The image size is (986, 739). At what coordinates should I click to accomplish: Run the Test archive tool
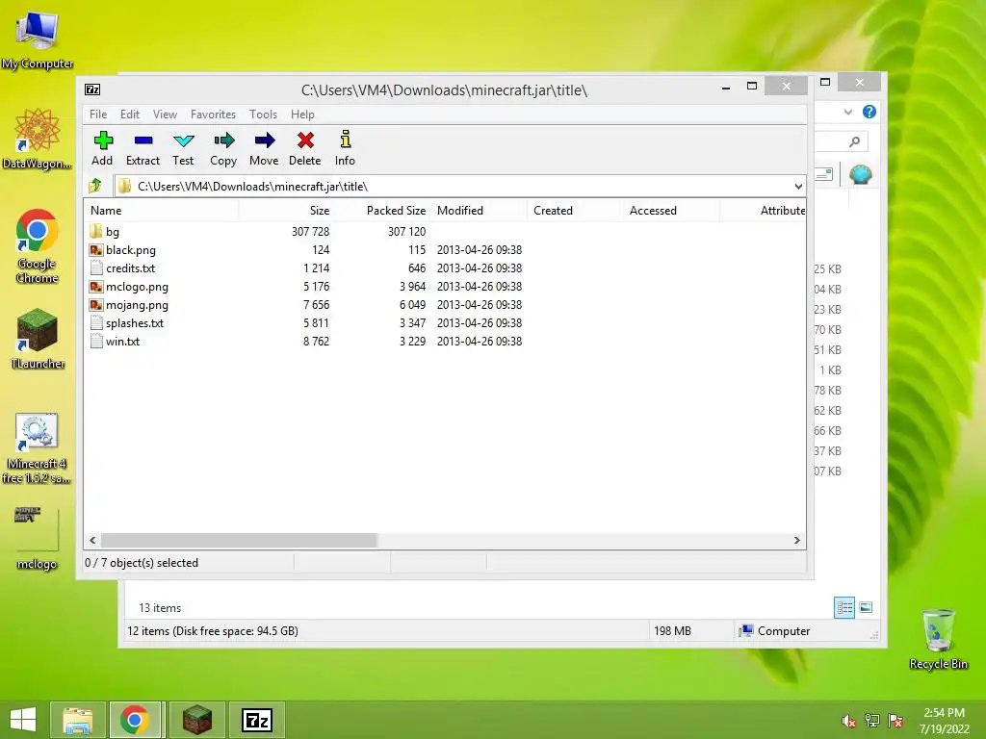[x=183, y=148]
